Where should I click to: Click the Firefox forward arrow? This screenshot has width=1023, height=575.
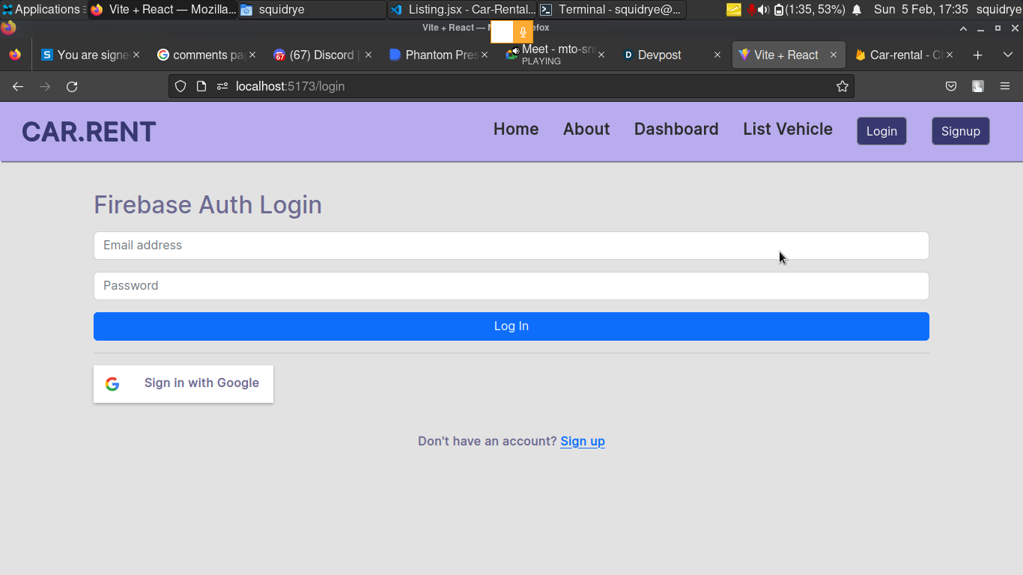pyautogui.click(x=45, y=86)
